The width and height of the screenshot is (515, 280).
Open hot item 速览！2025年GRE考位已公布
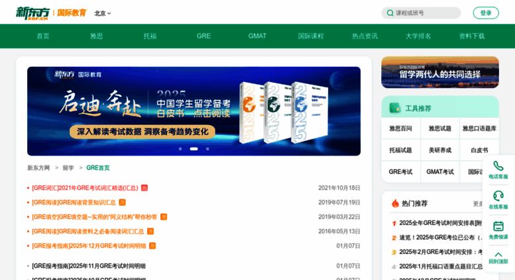point(441,238)
